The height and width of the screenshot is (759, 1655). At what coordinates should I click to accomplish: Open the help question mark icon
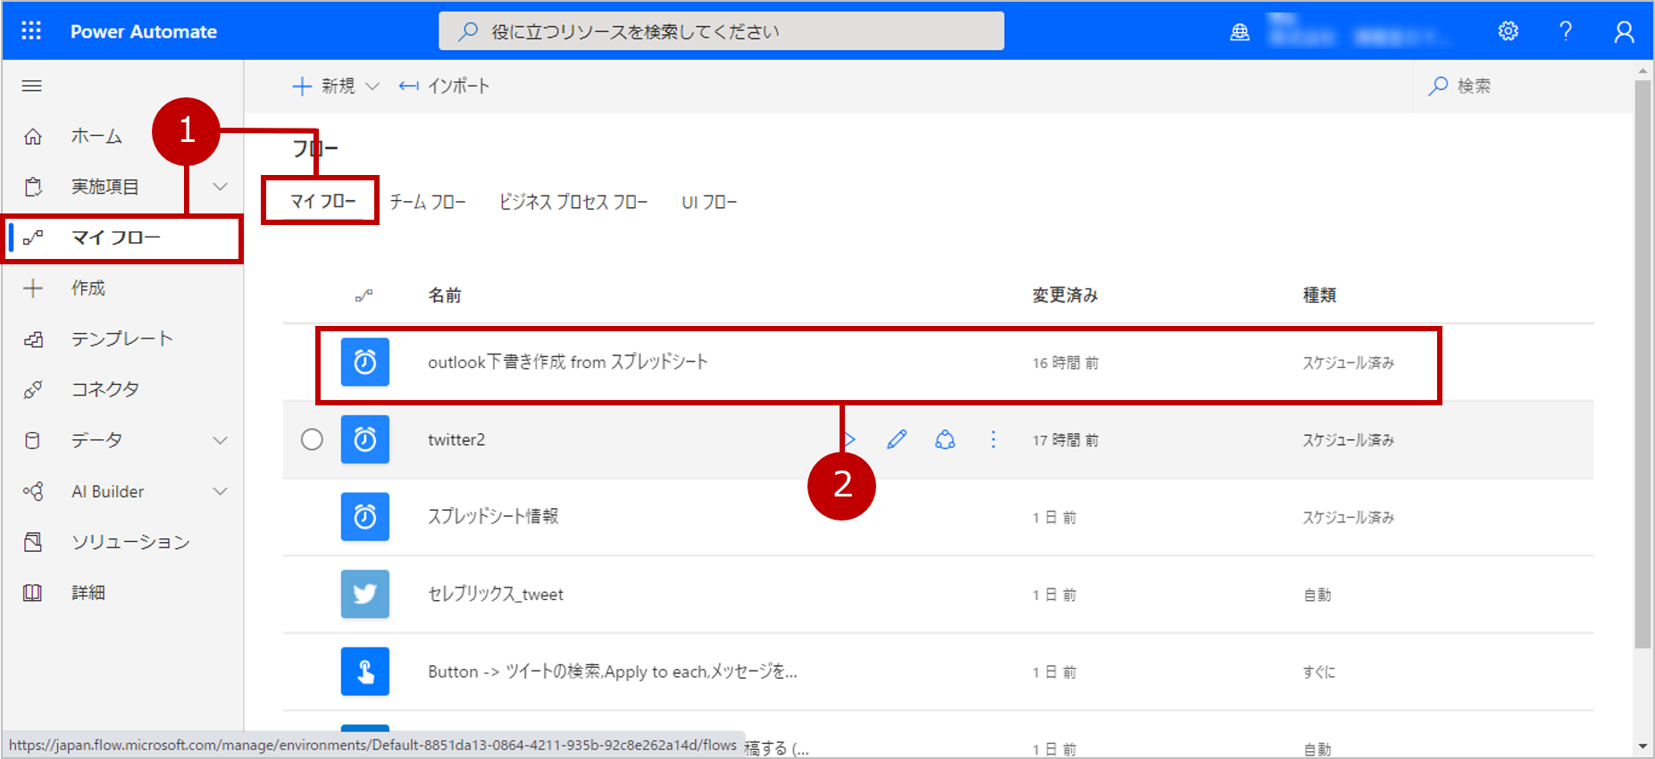pos(1566,31)
